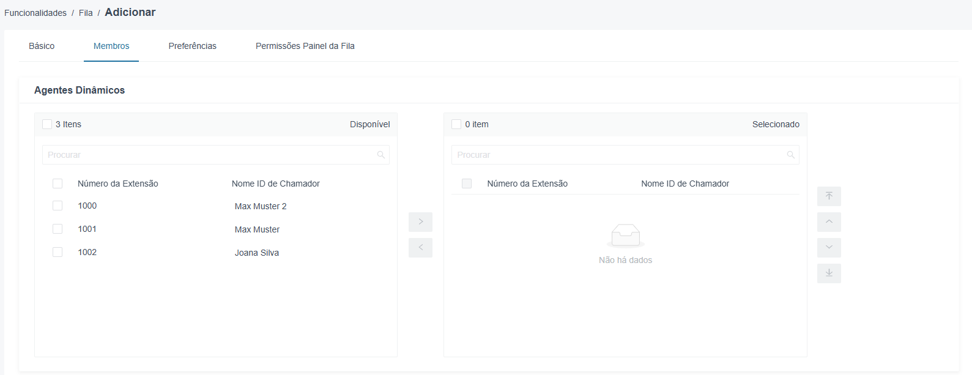This screenshot has height=375, width=972.
Task: Switch to the Básico tab
Action: tap(42, 46)
